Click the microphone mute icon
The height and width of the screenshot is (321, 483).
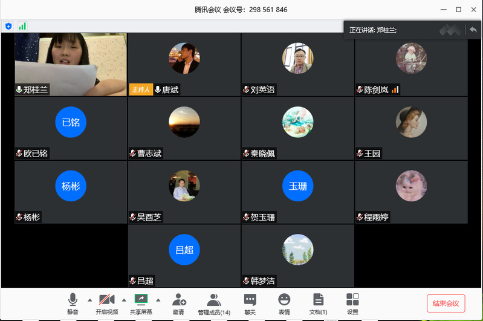[x=73, y=300]
